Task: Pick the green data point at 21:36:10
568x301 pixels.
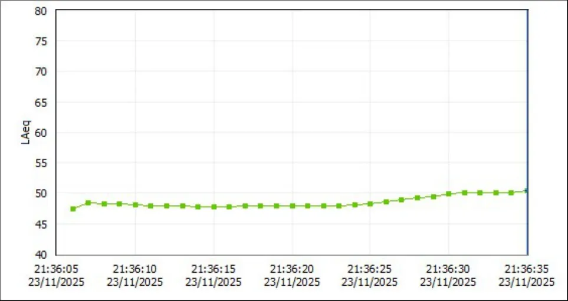Action: coord(136,205)
